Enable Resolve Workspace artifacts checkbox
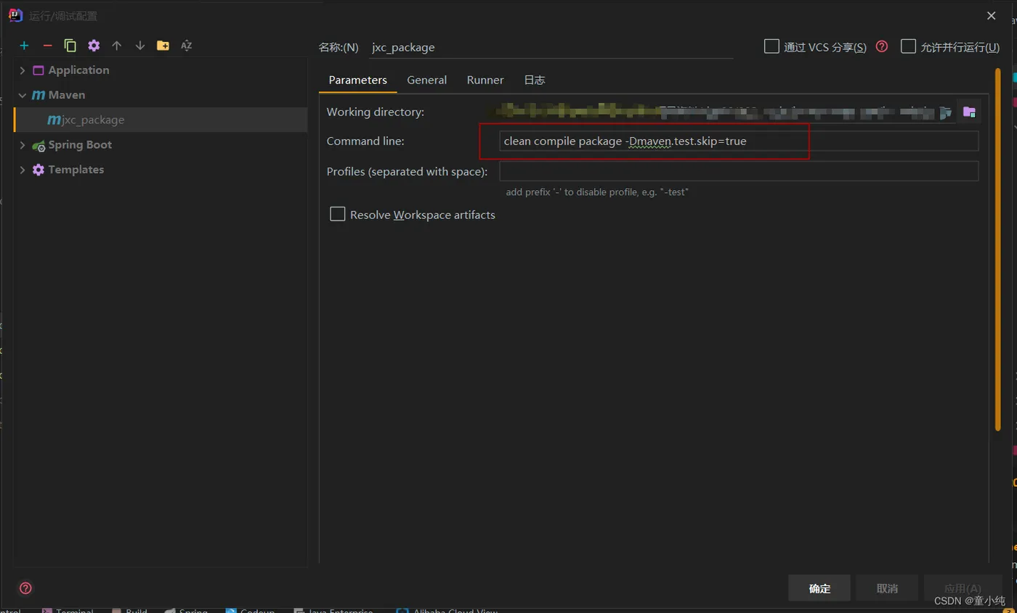 pyautogui.click(x=337, y=214)
